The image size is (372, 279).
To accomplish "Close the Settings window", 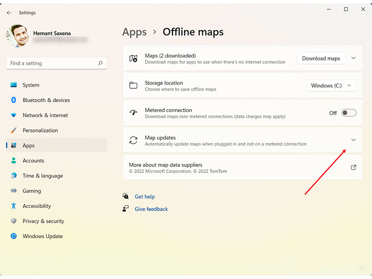I will [363, 9].
